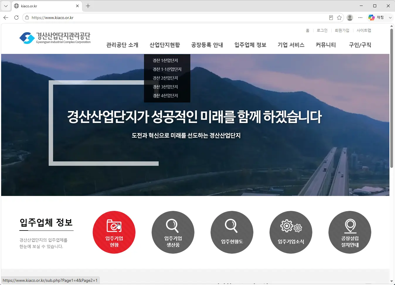The height and width of the screenshot is (285, 395).
Task: Add page to favorites with star icon
Action: pos(339,18)
